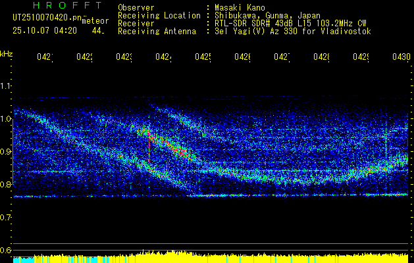The width and height of the screenshot is (414, 263).
Task: Click the 0.9 kHz frequency label
Action: tap(5, 152)
